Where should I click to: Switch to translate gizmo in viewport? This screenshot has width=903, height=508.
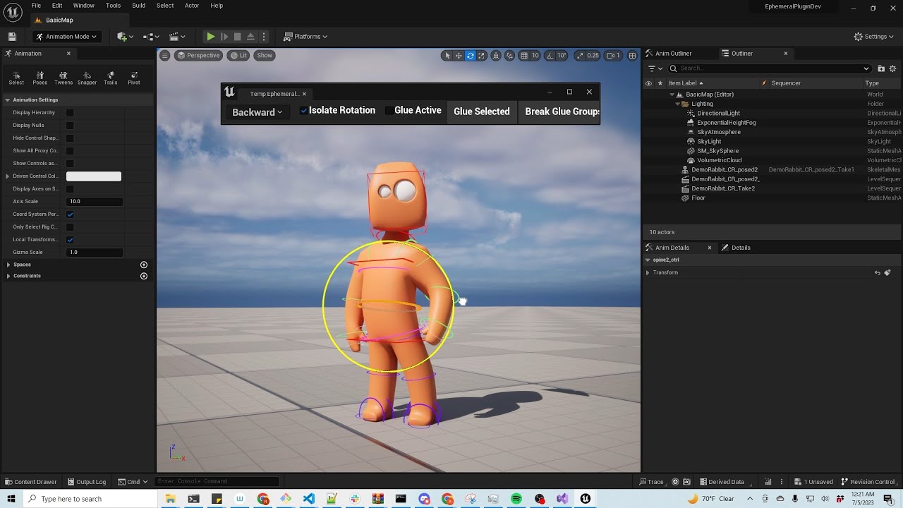[459, 56]
